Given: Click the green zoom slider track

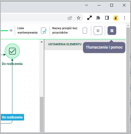Looking at the screenshot, I should click(4, 31).
